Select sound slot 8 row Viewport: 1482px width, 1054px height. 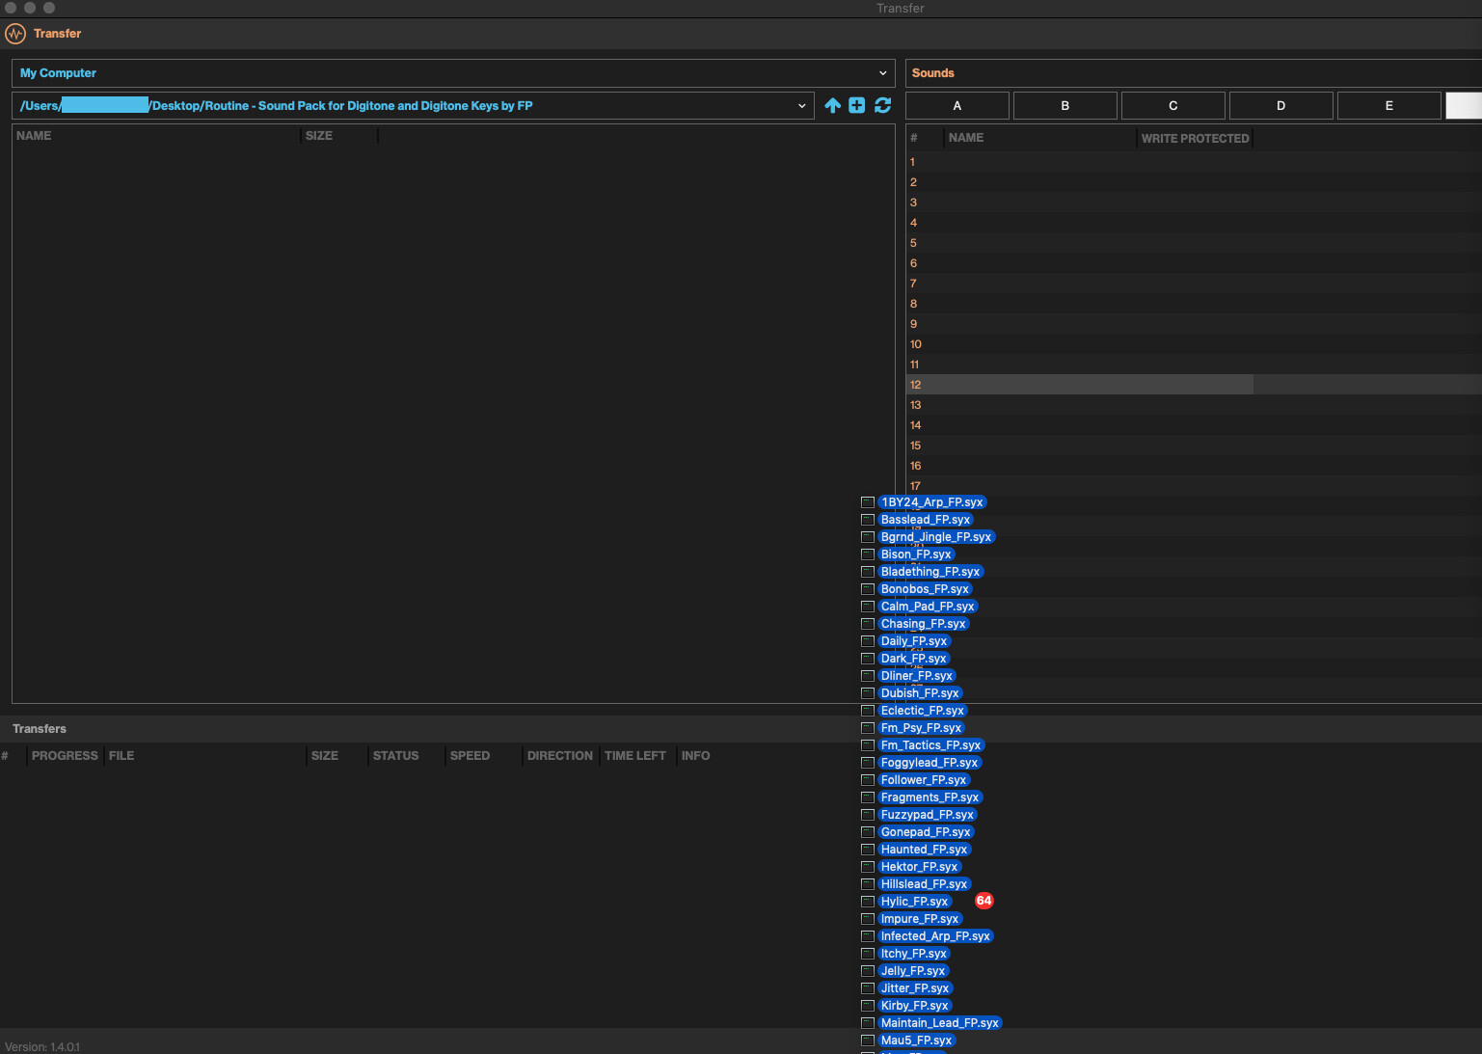[x=1194, y=304]
